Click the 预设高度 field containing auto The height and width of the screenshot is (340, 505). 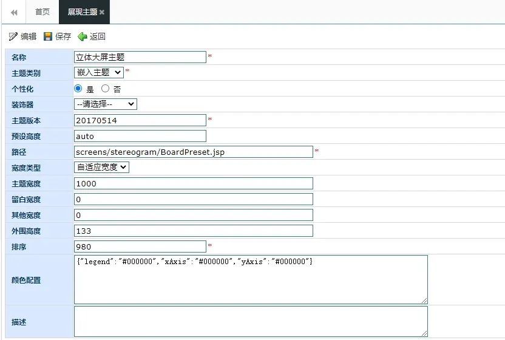pyautogui.click(x=140, y=136)
